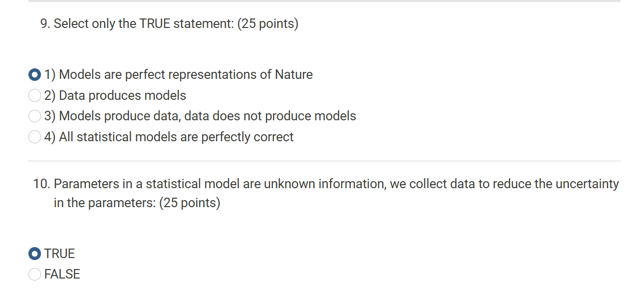Click the question number "9."
Screen dimensions: 637x297
[x=45, y=23]
